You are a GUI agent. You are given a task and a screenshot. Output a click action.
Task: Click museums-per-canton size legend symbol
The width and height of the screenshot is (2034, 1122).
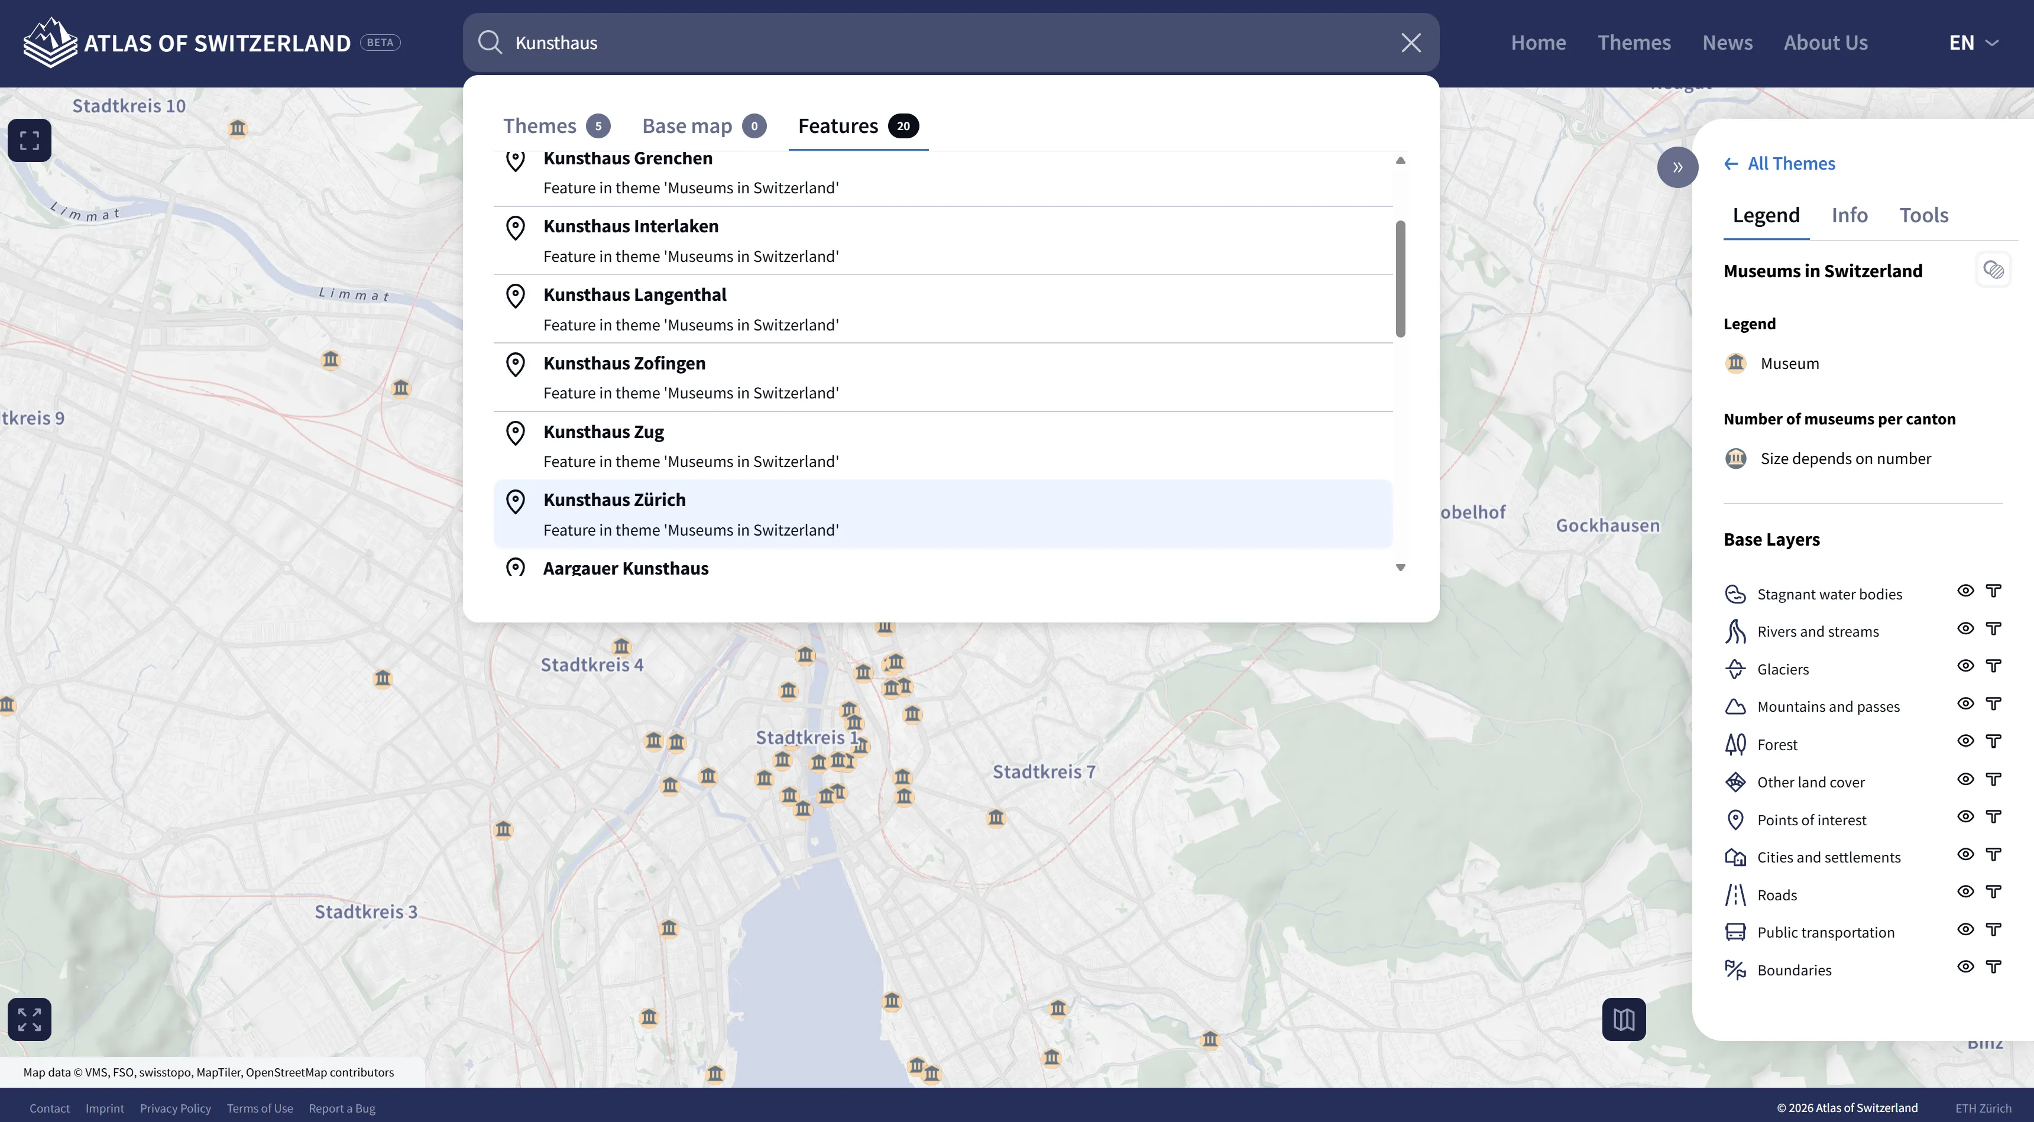click(x=1735, y=459)
